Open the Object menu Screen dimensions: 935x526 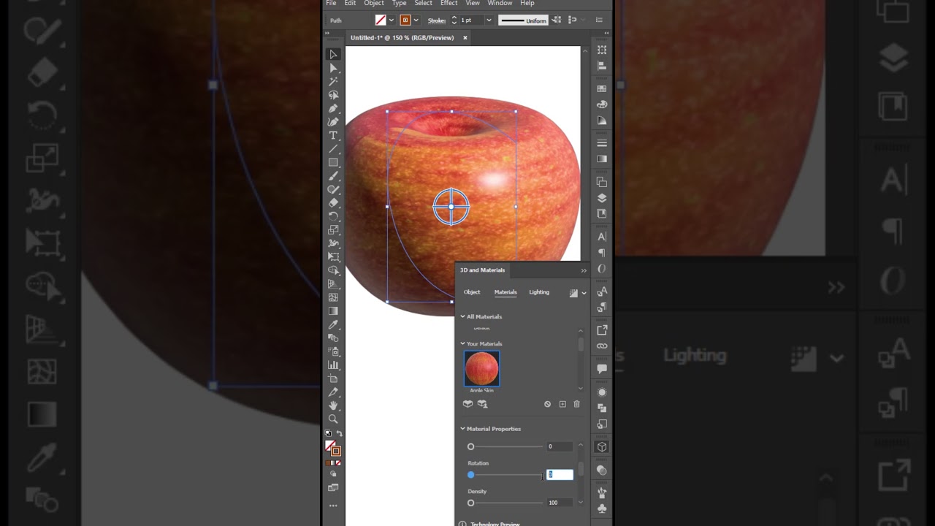[x=374, y=4]
